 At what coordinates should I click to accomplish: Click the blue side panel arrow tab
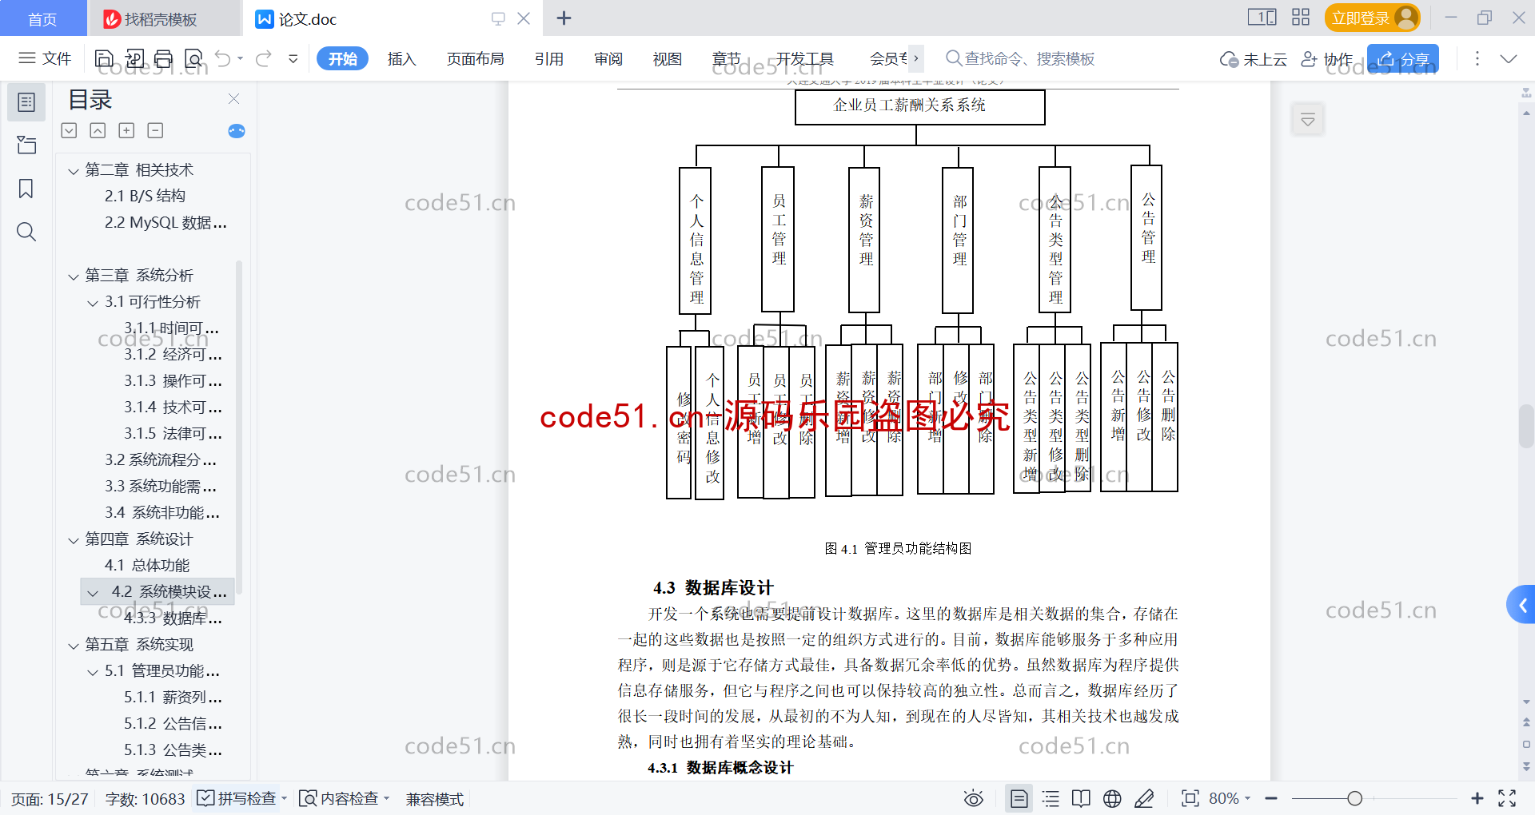(x=1521, y=605)
